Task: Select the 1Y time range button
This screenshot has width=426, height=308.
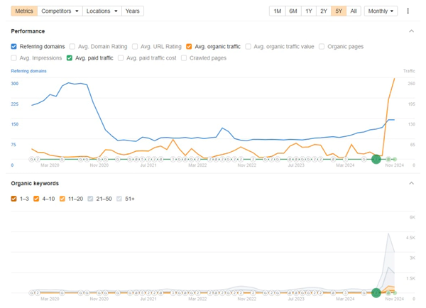Action: (309, 11)
